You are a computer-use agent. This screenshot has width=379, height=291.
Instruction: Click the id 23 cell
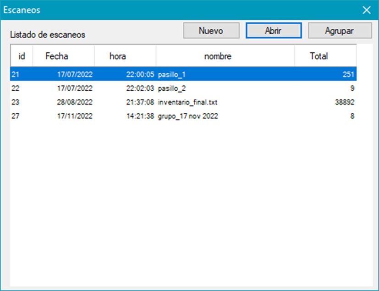(x=15, y=102)
